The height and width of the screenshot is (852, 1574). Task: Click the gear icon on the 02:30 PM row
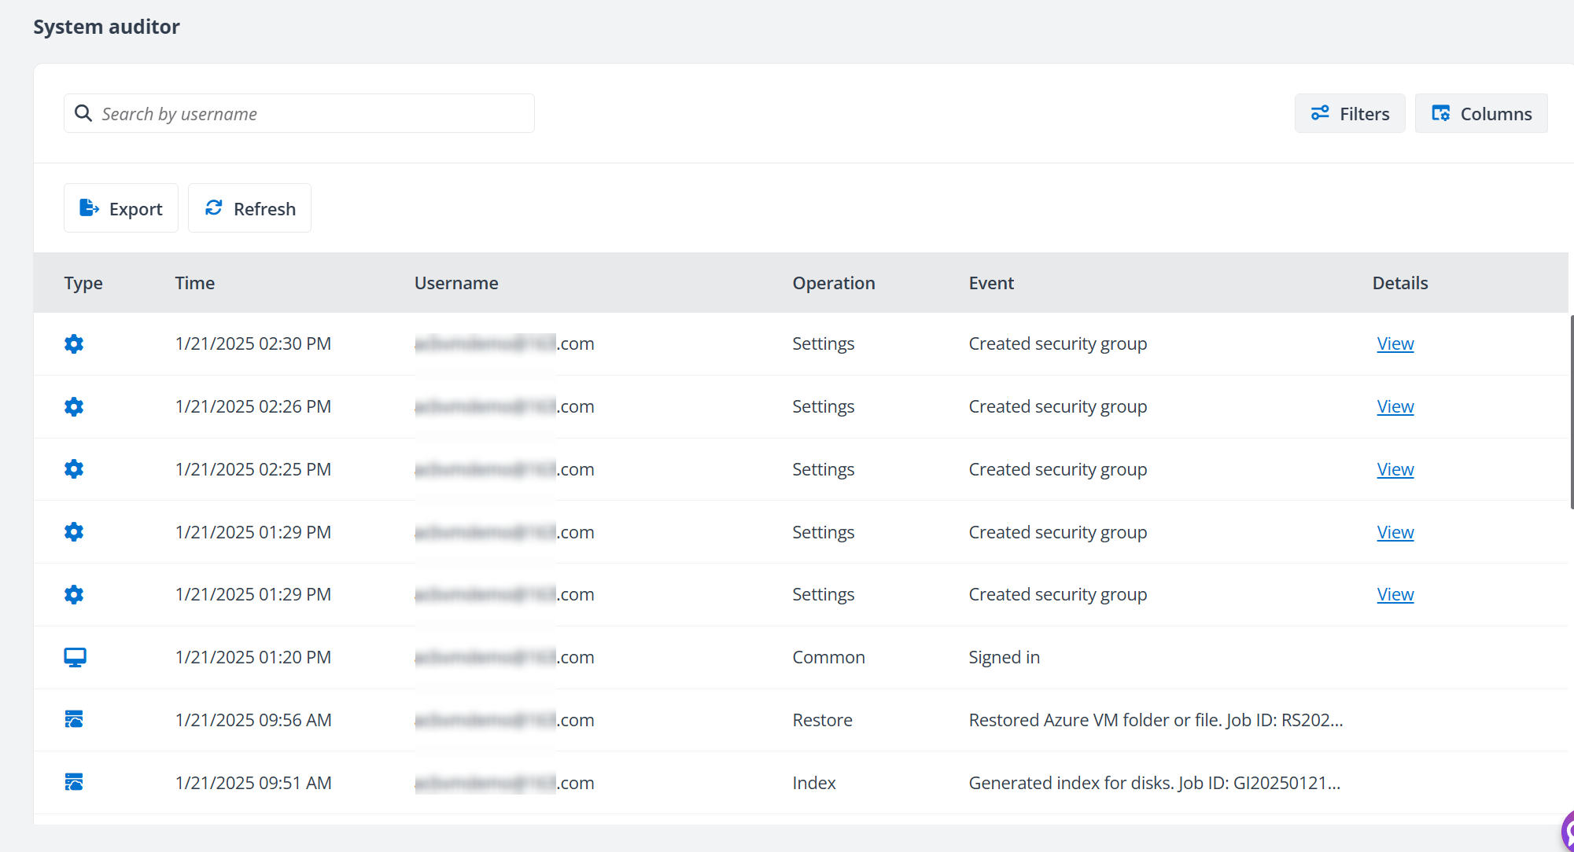click(x=74, y=344)
